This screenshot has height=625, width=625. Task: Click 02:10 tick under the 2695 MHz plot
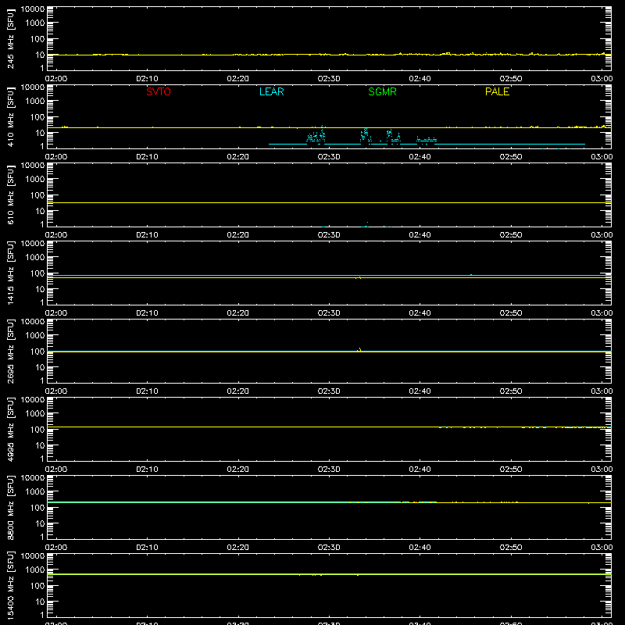[x=147, y=391]
